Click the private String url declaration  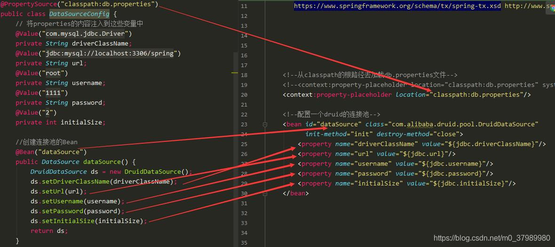[51, 63]
